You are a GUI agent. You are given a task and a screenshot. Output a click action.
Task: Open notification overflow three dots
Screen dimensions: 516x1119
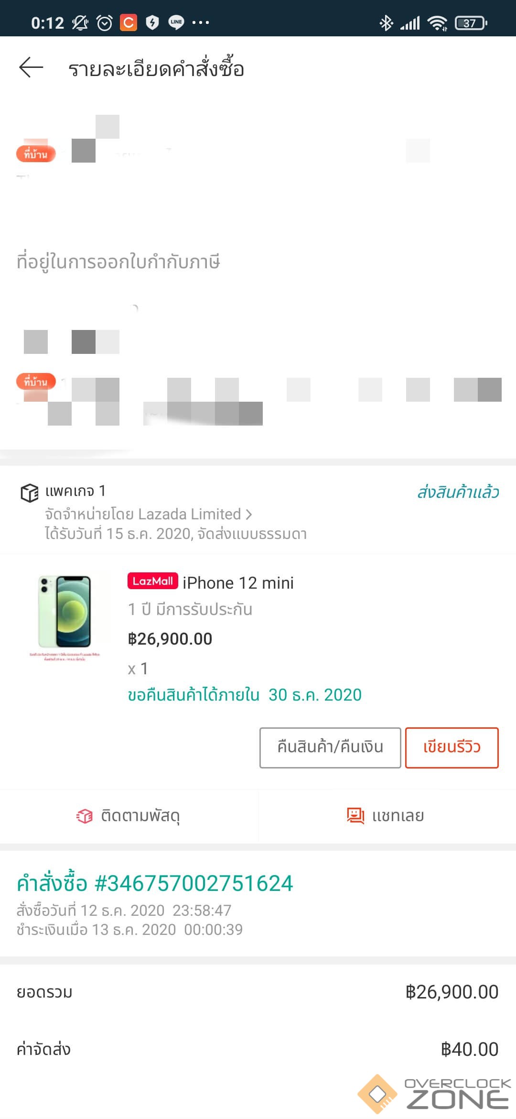click(201, 22)
